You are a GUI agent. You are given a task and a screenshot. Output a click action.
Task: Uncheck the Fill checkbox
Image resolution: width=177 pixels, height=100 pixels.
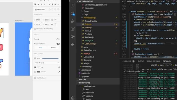pyautogui.click(x=35, y=67)
